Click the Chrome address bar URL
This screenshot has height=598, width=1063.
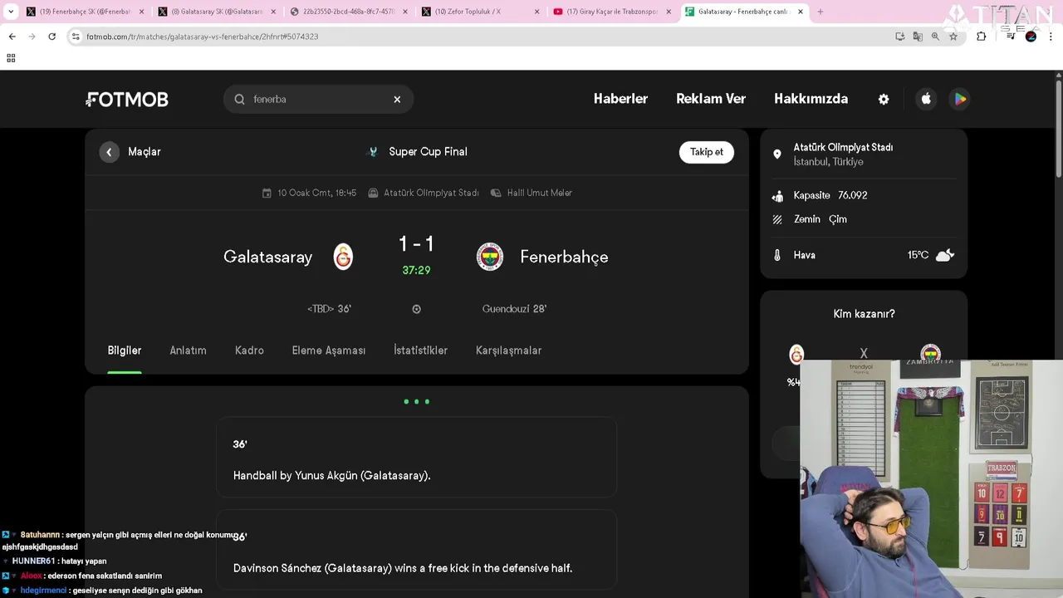pos(202,37)
